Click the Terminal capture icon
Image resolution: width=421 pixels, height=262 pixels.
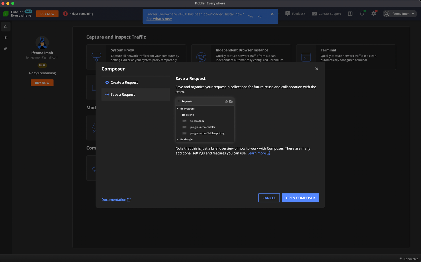[306, 57]
